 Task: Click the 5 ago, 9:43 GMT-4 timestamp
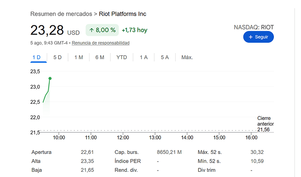[x=49, y=43]
